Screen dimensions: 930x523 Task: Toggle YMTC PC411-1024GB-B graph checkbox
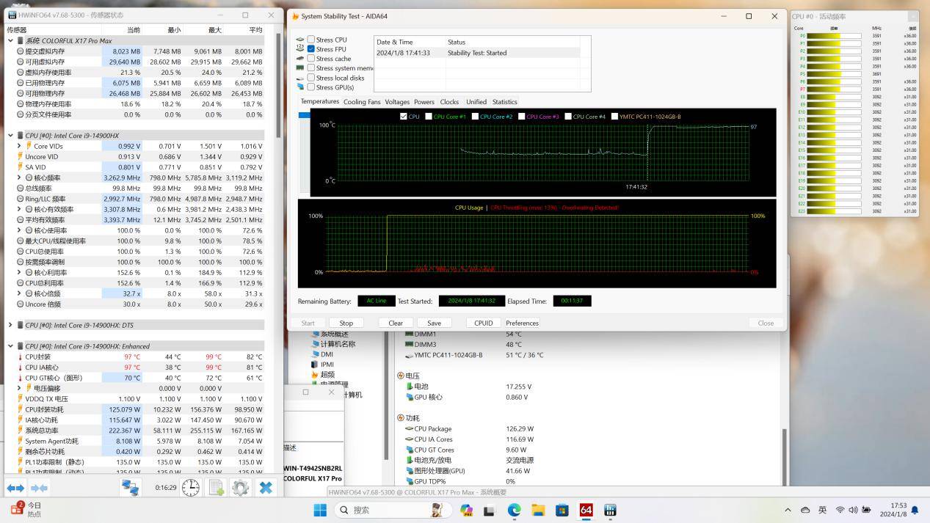614,117
